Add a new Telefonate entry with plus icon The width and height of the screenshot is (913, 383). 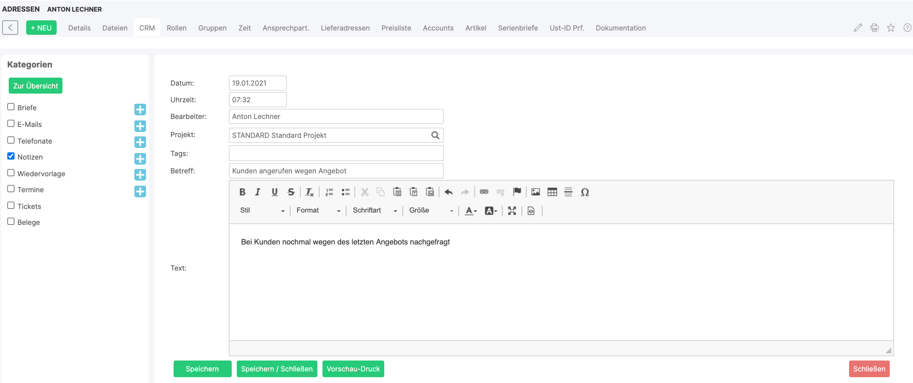click(x=140, y=142)
